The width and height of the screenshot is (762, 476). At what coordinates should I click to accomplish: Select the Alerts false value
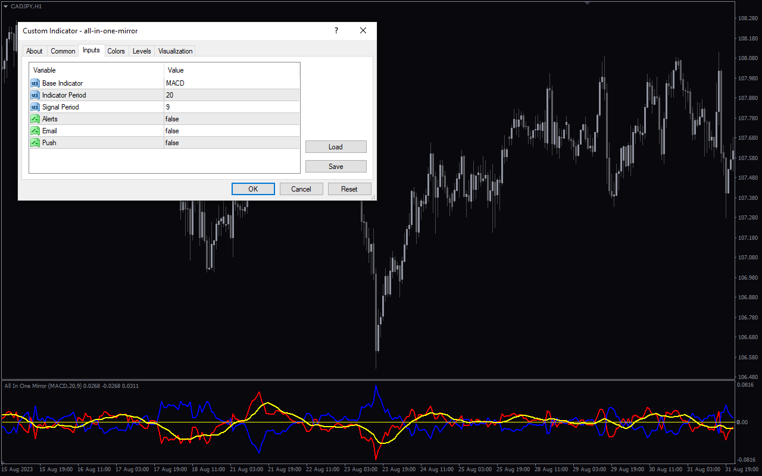[232, 119]
